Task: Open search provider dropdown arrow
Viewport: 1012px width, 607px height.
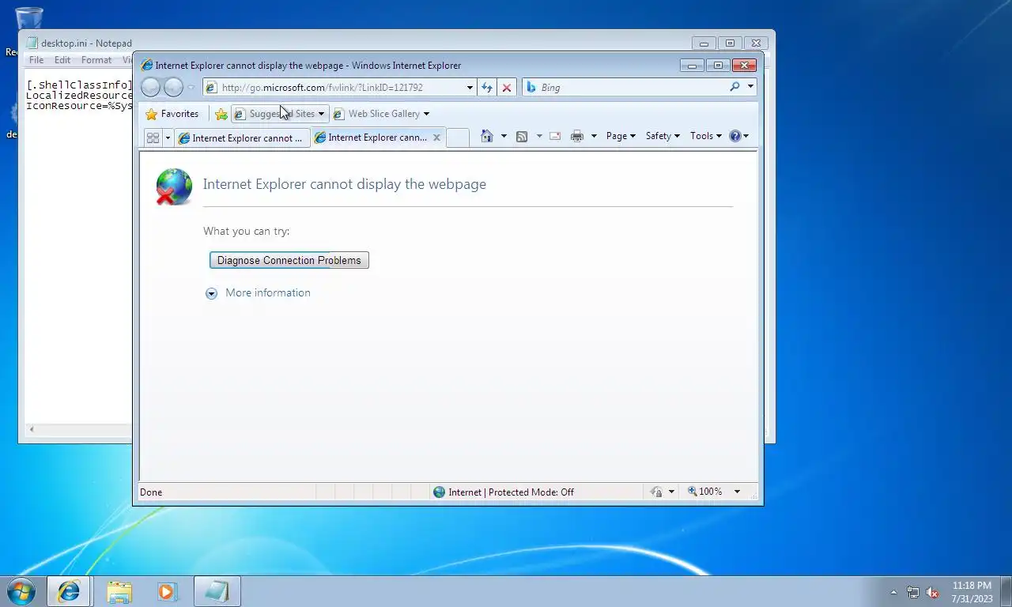Action: [x=750, y=87]
